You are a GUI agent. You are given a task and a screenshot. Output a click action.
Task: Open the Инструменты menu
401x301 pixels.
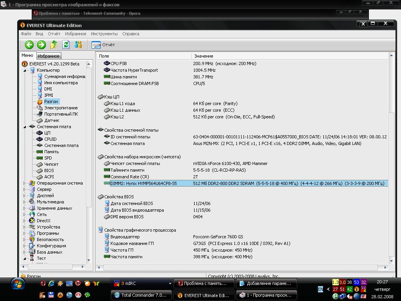click(x=104, y=34)
